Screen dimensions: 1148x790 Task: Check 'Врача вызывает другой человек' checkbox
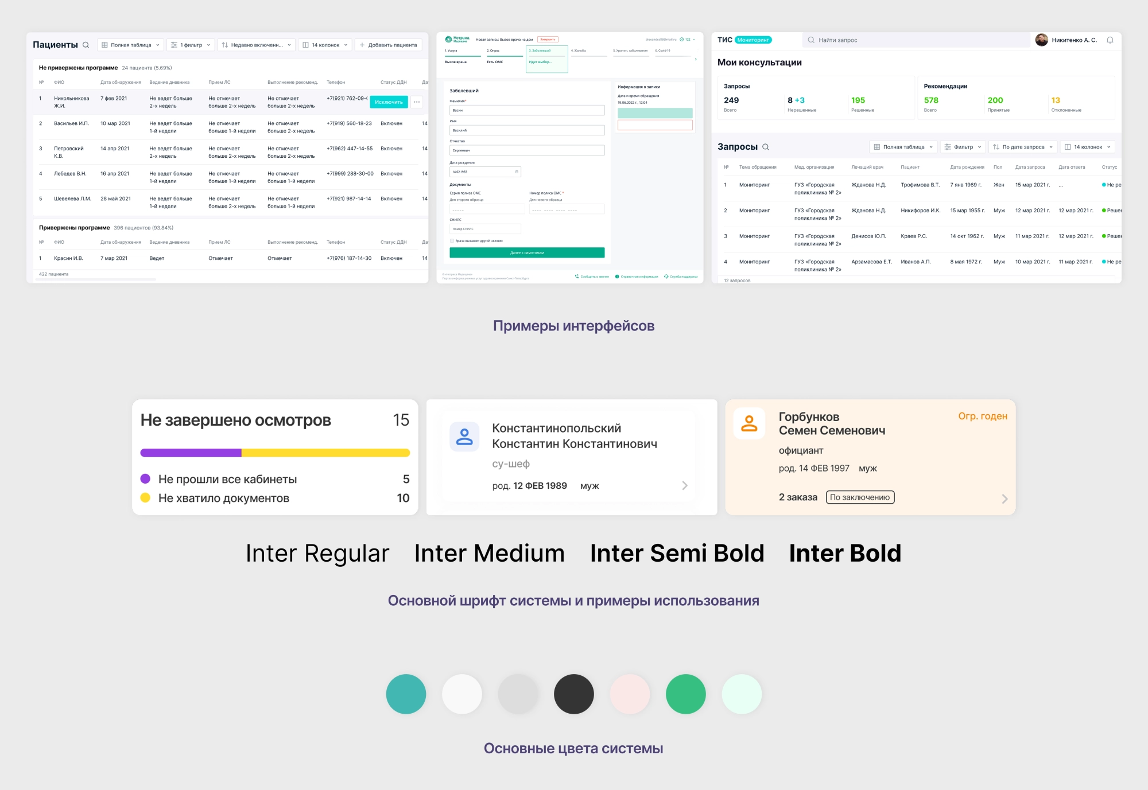click(x=452, y=241)
